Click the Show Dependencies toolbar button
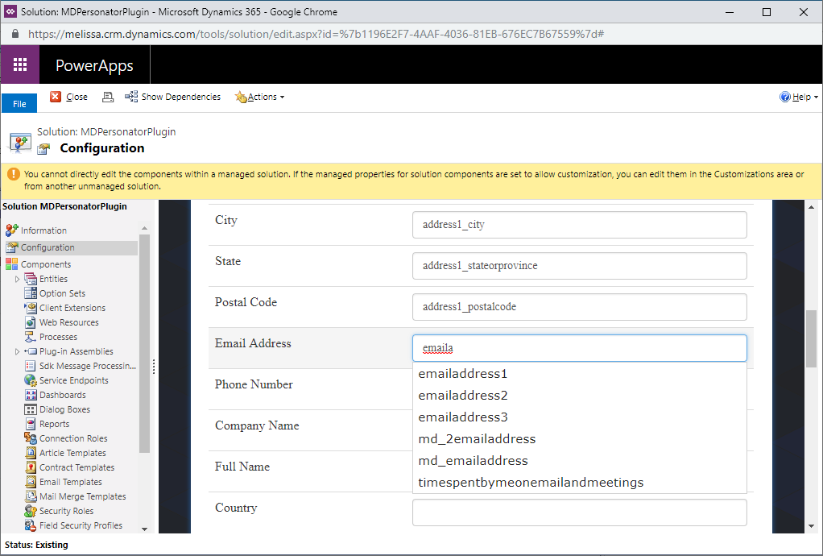 pos(172,97)
